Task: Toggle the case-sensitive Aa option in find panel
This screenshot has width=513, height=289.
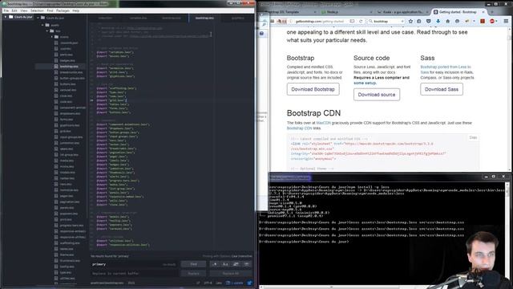Action: [225, 264]
